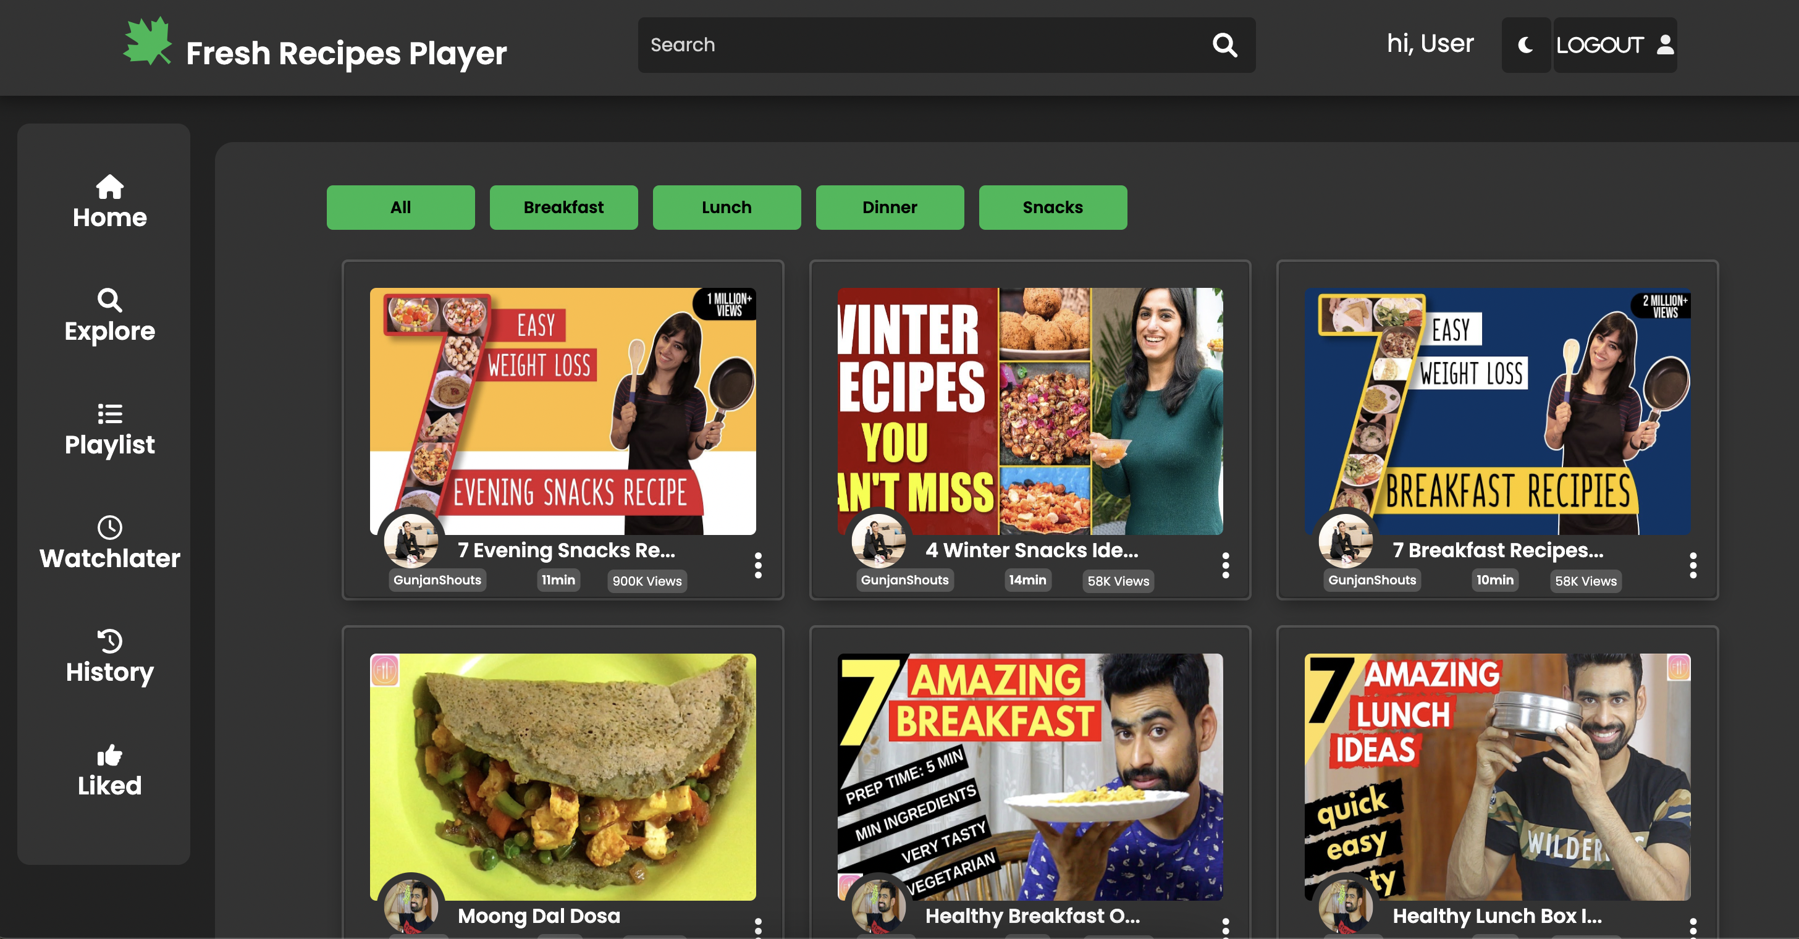Click the Liked thumbs-up icon in the sidebar
The height and width of the screenshot is (939, 1799).
[109, 755]
